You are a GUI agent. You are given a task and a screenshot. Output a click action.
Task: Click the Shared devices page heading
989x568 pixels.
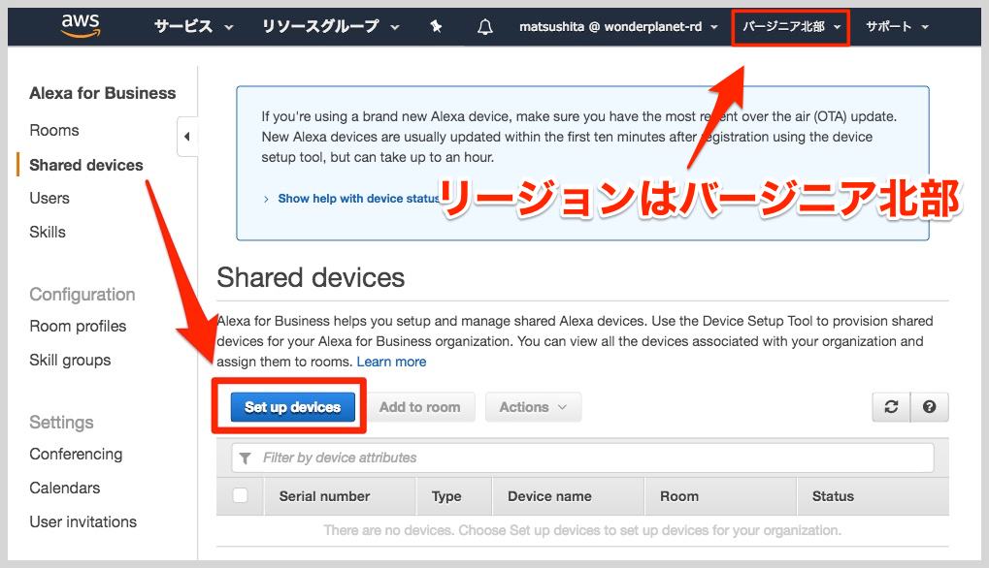311,278
